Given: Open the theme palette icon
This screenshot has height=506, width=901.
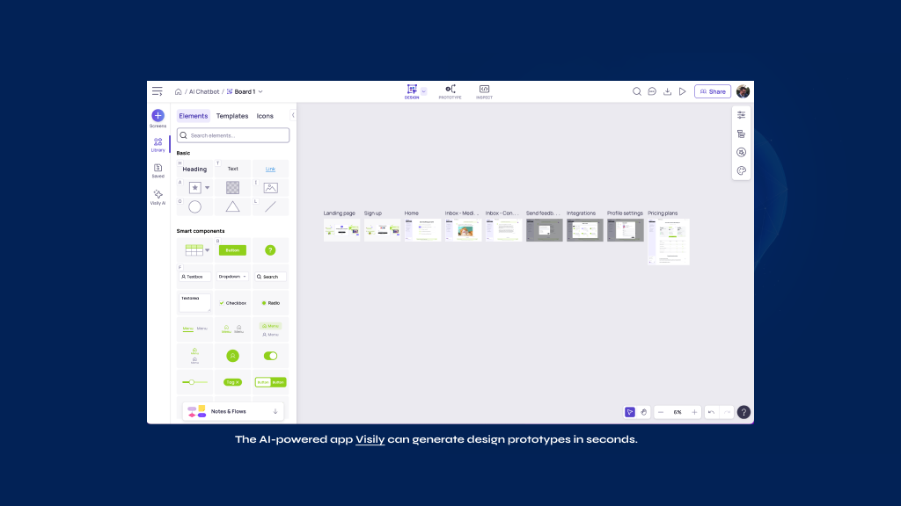Looking at the screenshot, I should click(741, 171).
